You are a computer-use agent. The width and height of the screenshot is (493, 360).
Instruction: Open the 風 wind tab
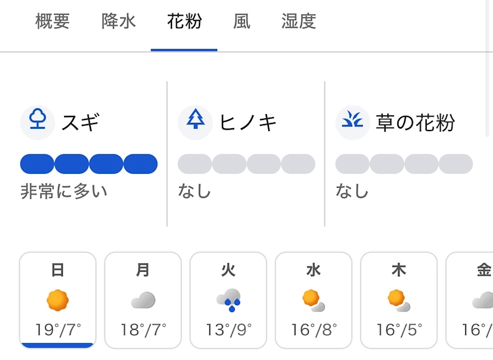point(241,22)
